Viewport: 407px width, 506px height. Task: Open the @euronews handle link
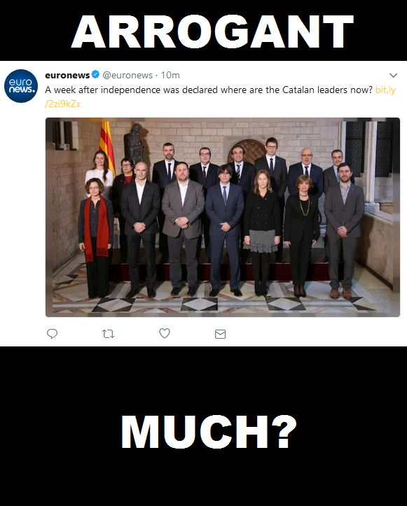point(127,75)
